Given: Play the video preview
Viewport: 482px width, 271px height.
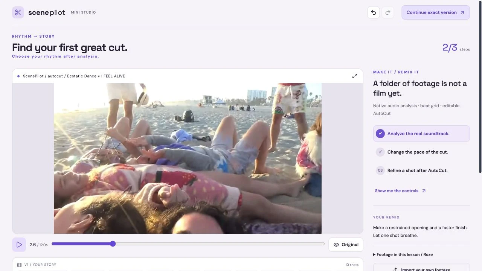Looking at the screenshot, I should click(x=19, y=245).
